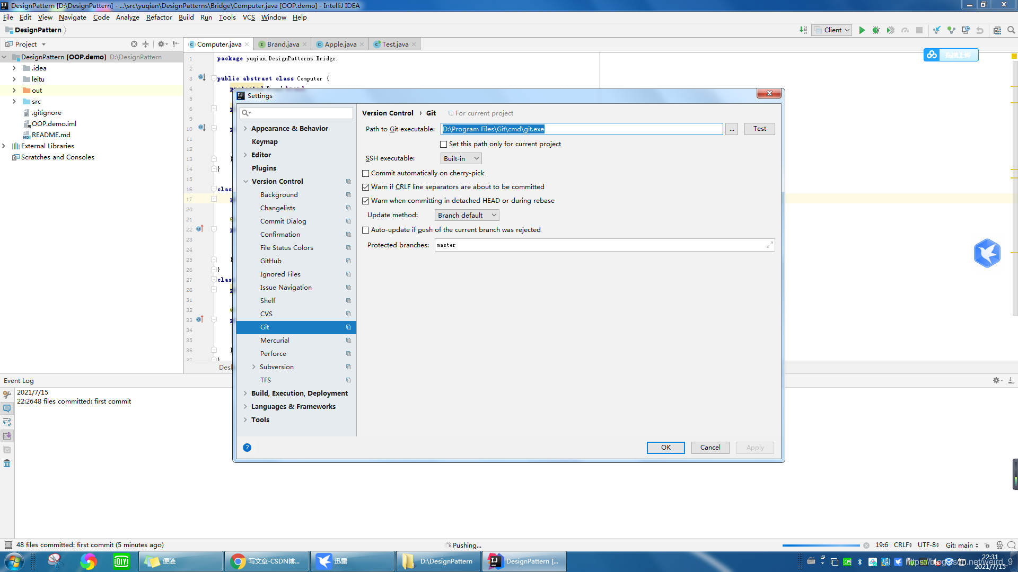The image size is (1018, 572).
Task: Open the SSH executable Built-in dropdown
Action: [461, 158]
